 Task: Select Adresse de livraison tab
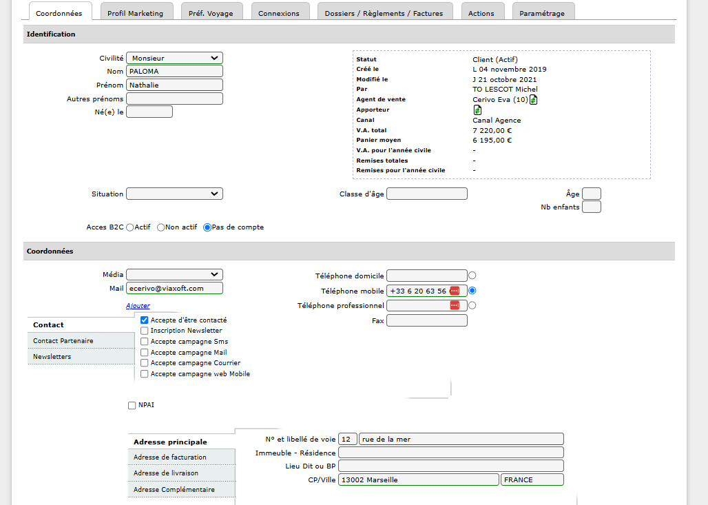click(x=182, y=473)
